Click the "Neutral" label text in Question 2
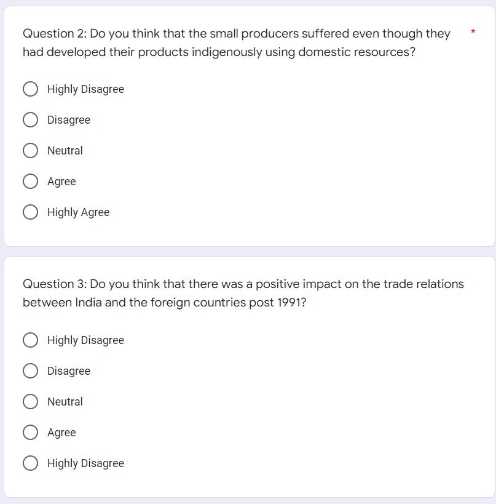496x504 pixels. pos(65,151)
